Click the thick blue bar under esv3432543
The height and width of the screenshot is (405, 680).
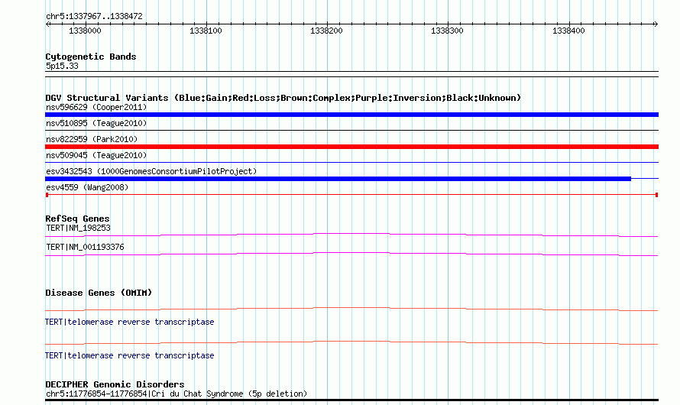click(x=338, y=179)
